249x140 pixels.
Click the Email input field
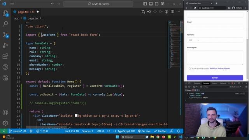(215, 28)
